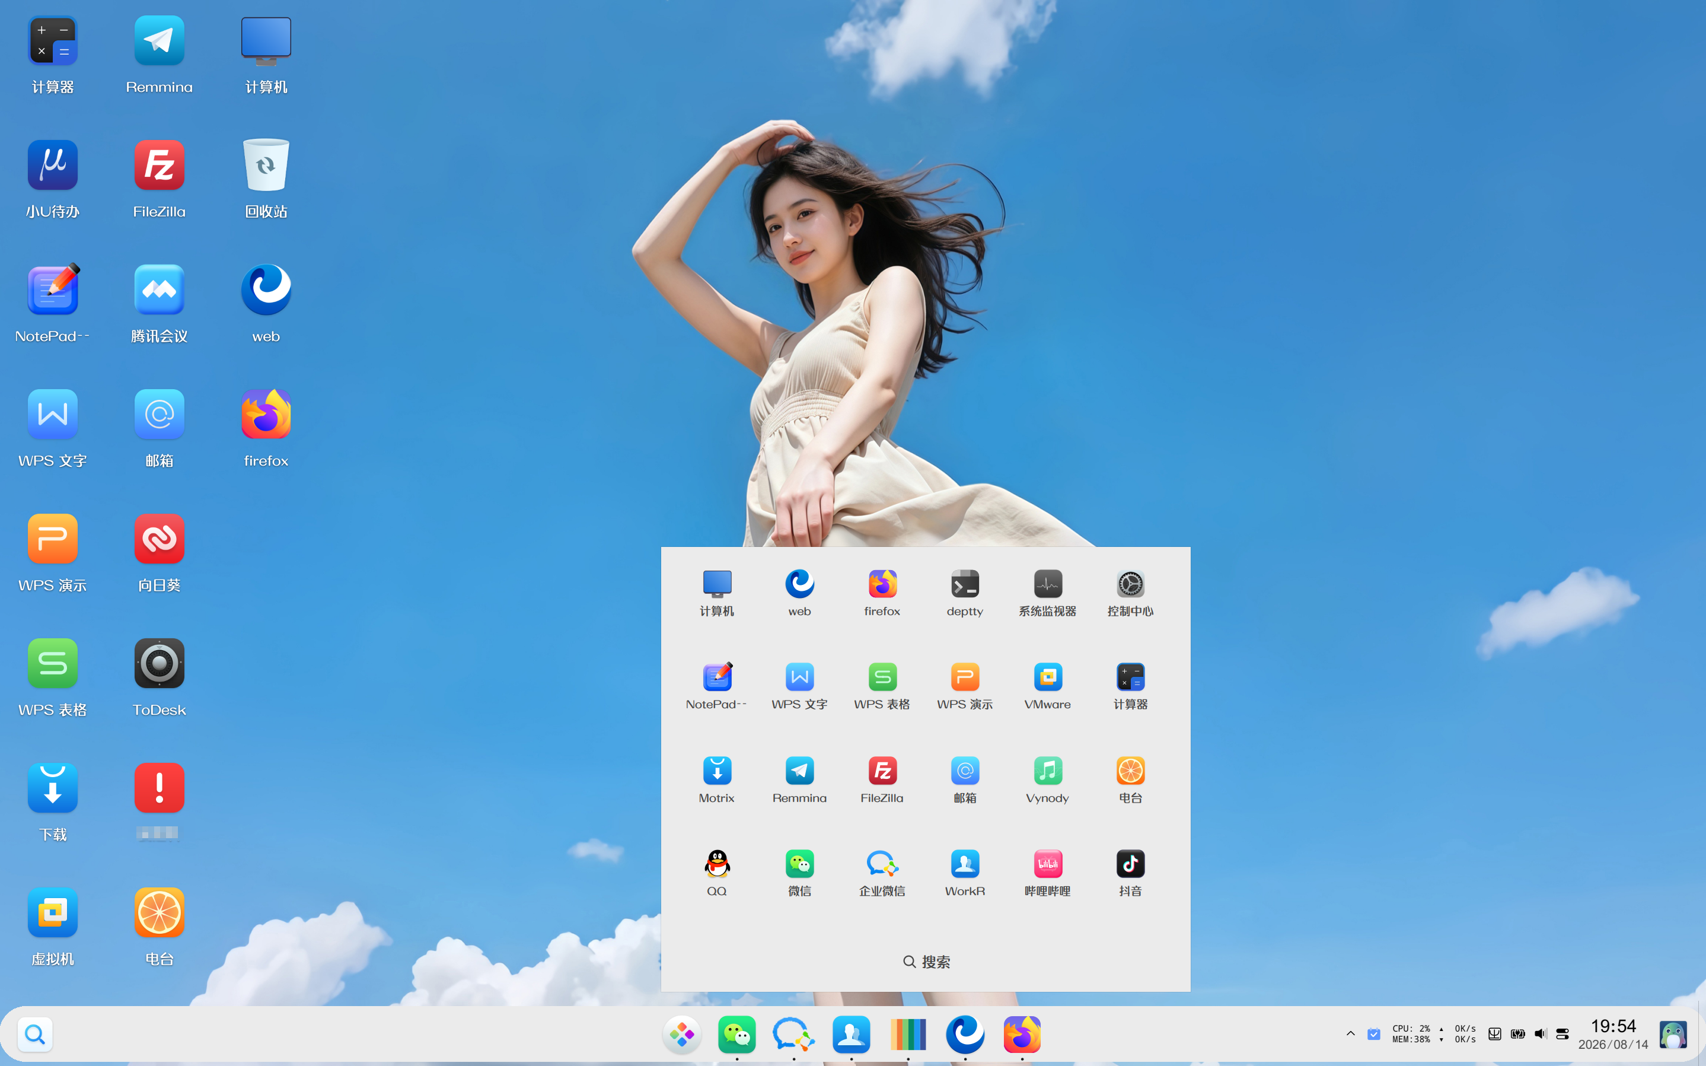The image size is (1706, 1066).
Task: Open 控制中心 in the launcher panel
Action: 1130,594
